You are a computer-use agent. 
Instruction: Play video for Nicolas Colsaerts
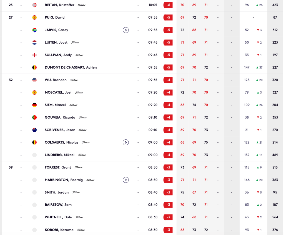pyautogui.click(x=126, y=142)
